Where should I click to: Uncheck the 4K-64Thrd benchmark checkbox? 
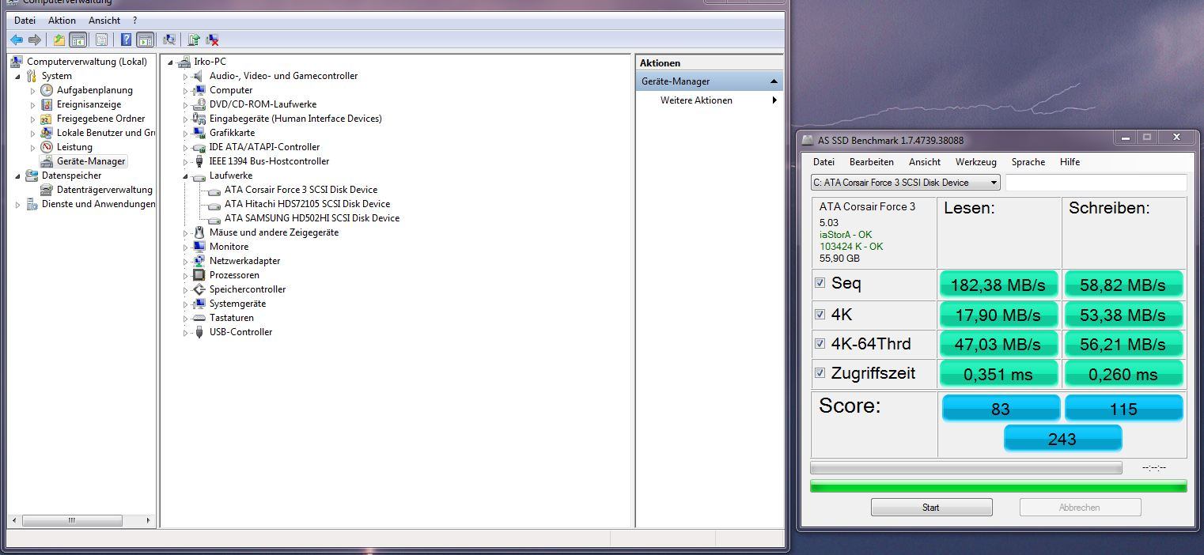pos(820,343)
